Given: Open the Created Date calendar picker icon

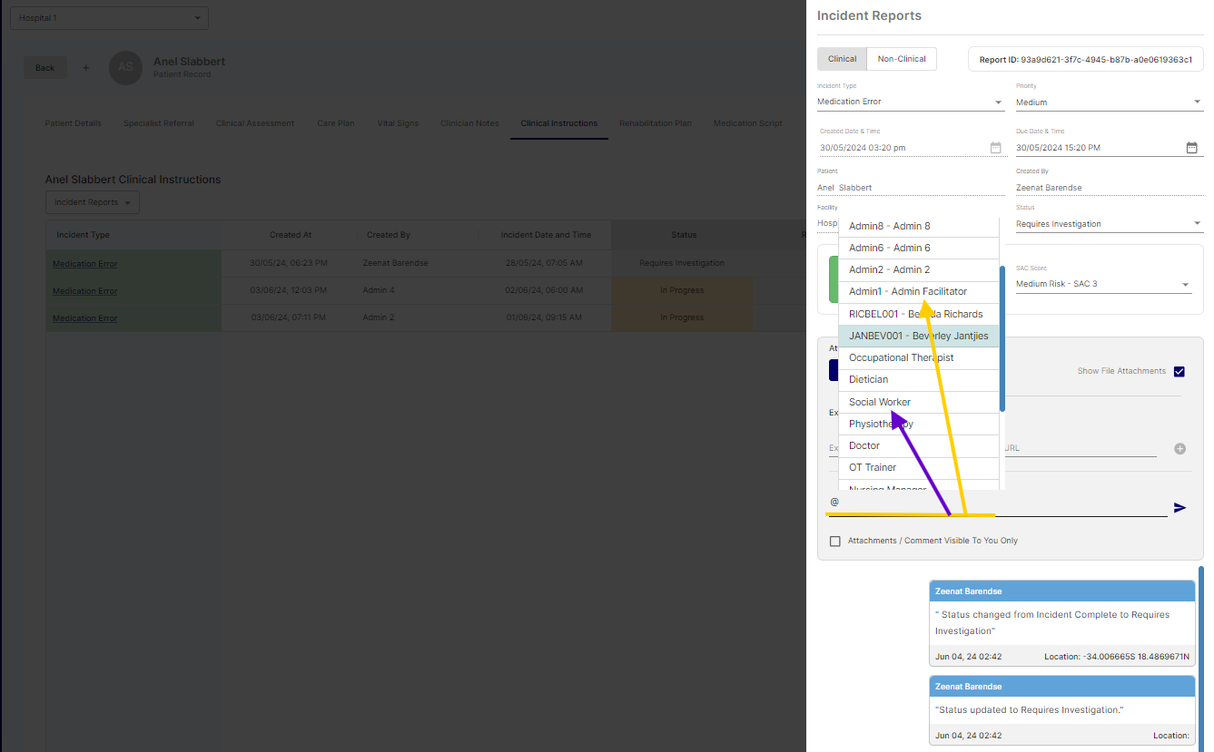Looking at the screenshot, I should point(995,148).
